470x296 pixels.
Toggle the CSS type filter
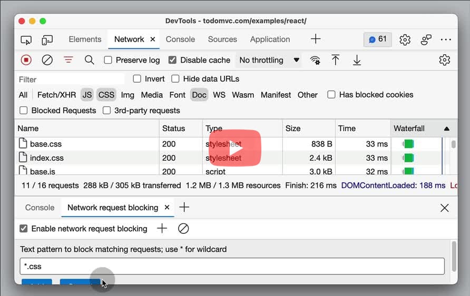tap(106, 95)
